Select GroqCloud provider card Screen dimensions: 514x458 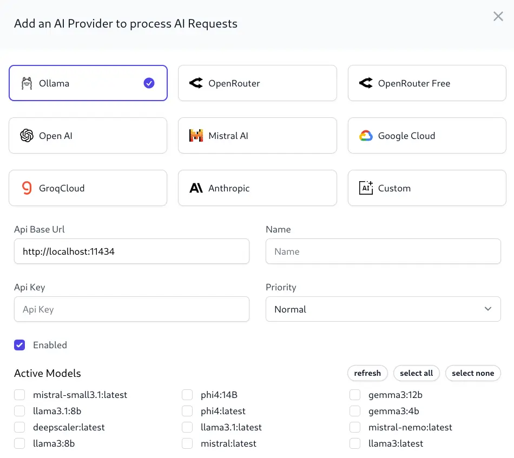click(88, 188)
